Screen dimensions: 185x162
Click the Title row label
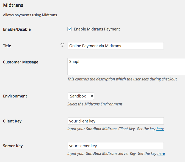7,46
